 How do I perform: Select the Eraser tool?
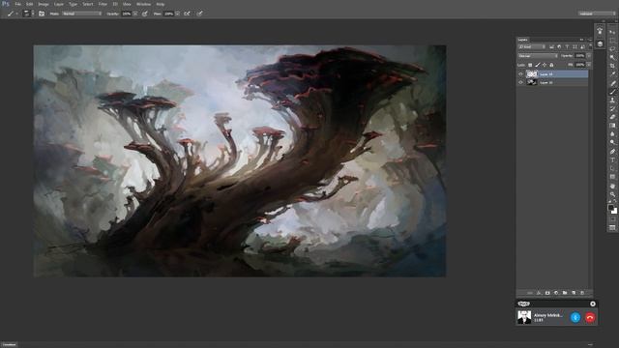coord(612,117)
